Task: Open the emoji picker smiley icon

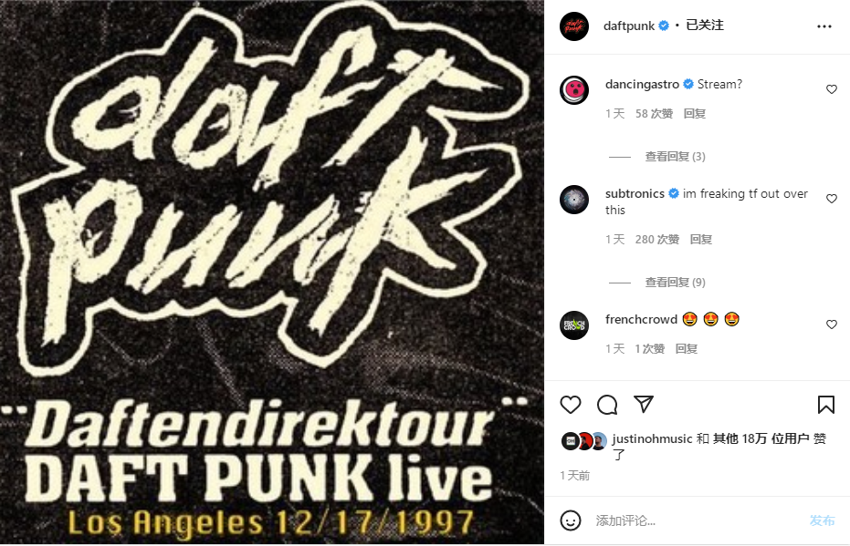Action: [x=571, y=520]
